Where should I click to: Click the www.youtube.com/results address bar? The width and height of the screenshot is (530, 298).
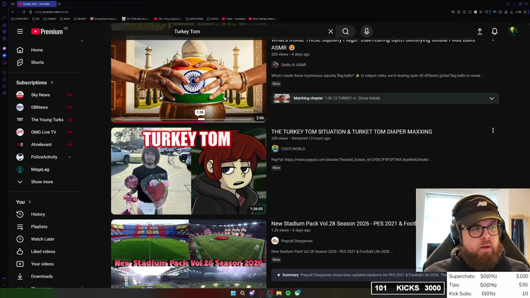(x=52, y=12)
